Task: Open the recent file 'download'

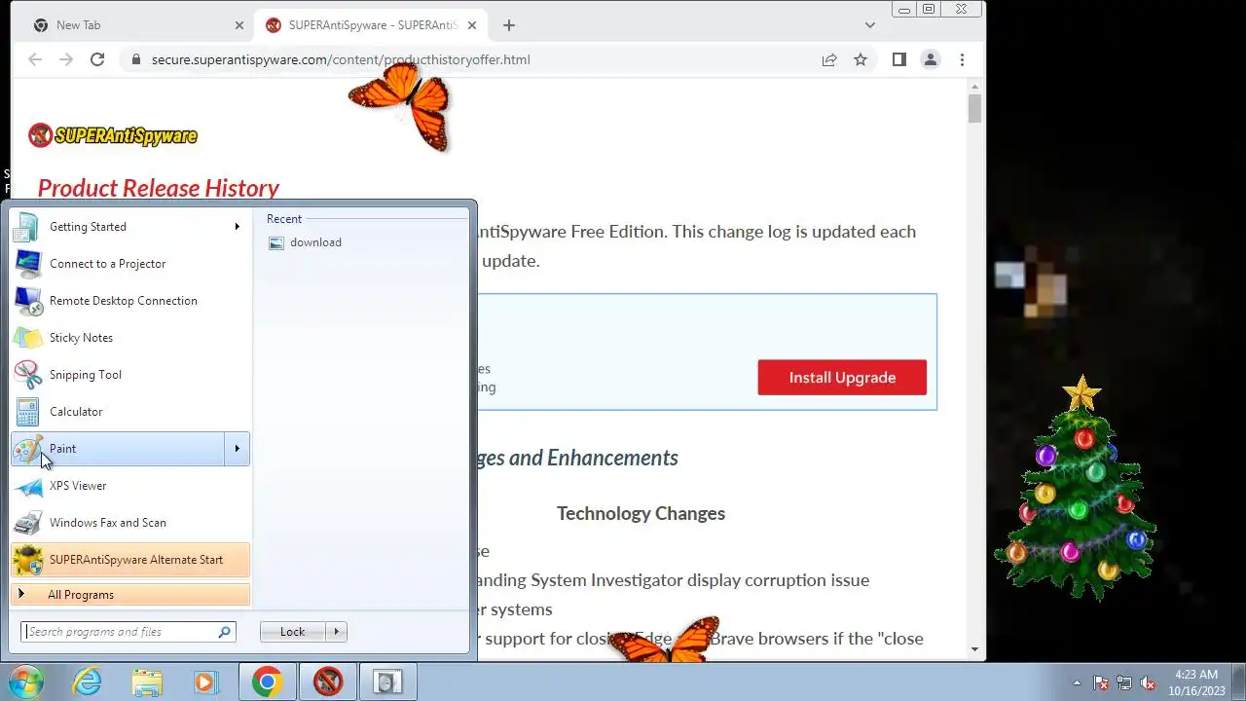Action: 305,242
